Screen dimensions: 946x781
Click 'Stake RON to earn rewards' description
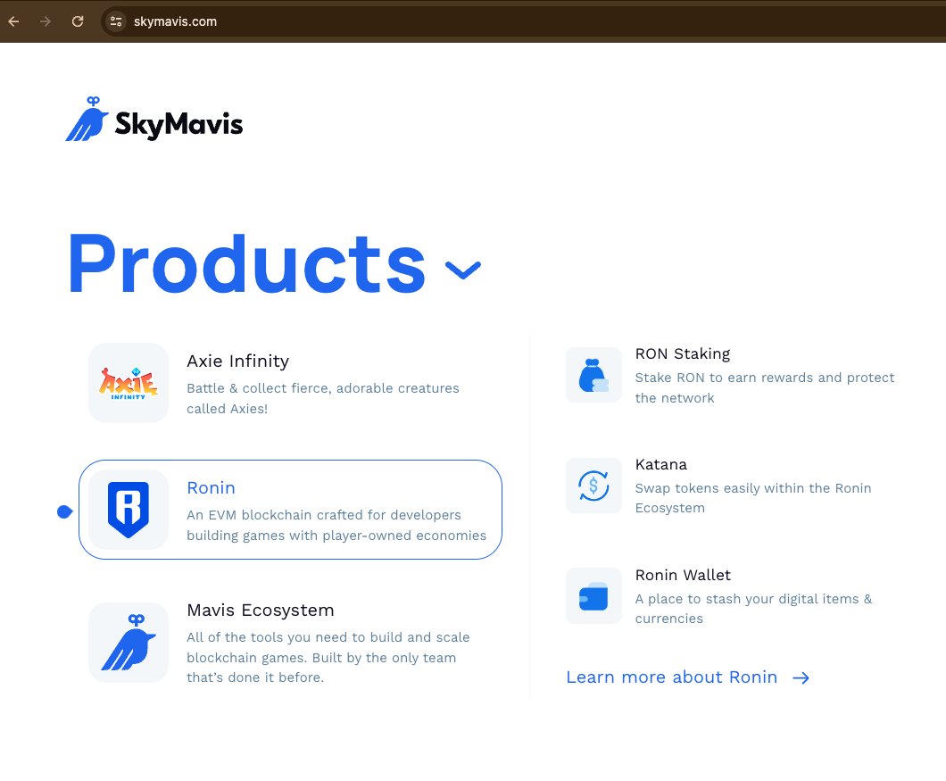click(x=765, y=387)
